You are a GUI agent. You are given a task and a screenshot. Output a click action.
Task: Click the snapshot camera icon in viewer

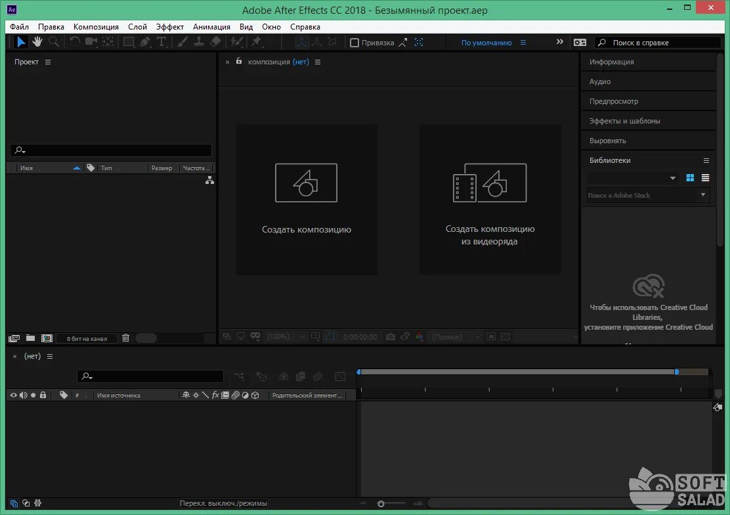click(391, 336)
